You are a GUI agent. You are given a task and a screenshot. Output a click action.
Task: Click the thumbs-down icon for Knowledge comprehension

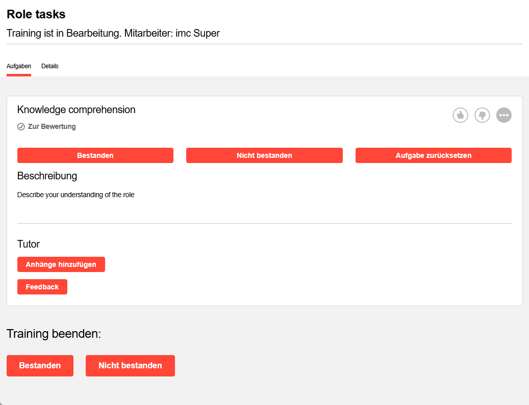482,115
